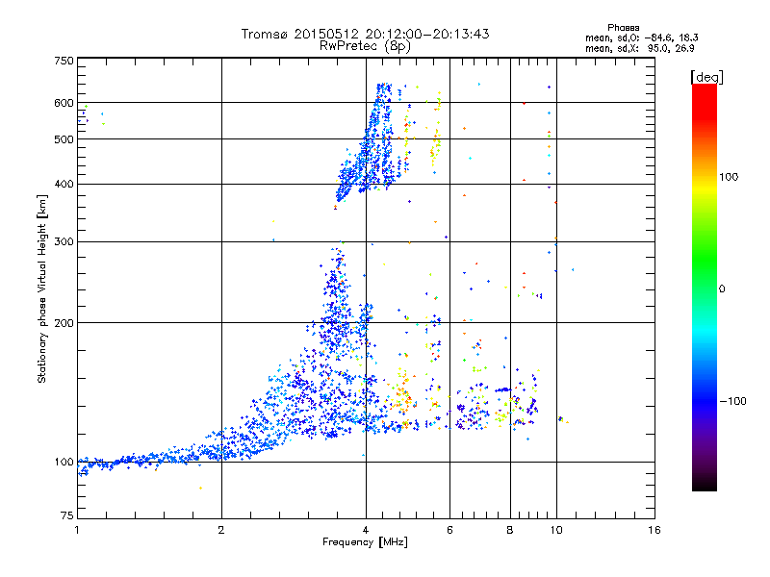770x577 pixels.
Task: Click the y-axis tick label "200"
Action: tap(64, 323)
